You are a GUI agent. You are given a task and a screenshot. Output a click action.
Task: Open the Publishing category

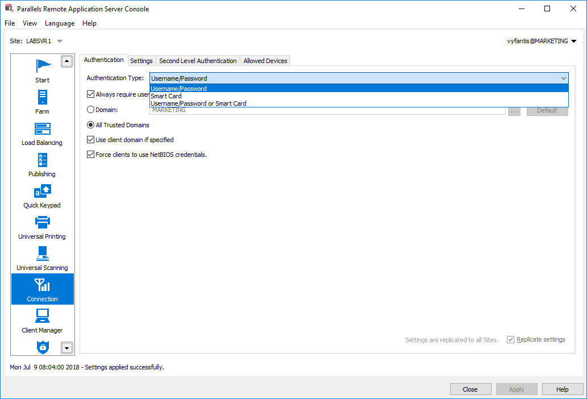click(42, 165)
